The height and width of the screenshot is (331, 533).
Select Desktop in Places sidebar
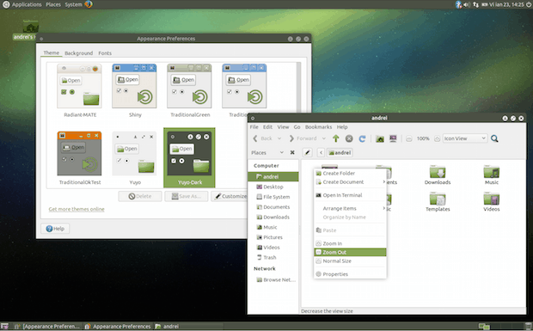pyautogui.click(x=273, y=187)
